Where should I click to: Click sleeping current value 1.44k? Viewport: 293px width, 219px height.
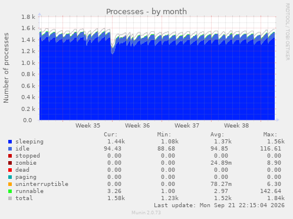[116, 142]
